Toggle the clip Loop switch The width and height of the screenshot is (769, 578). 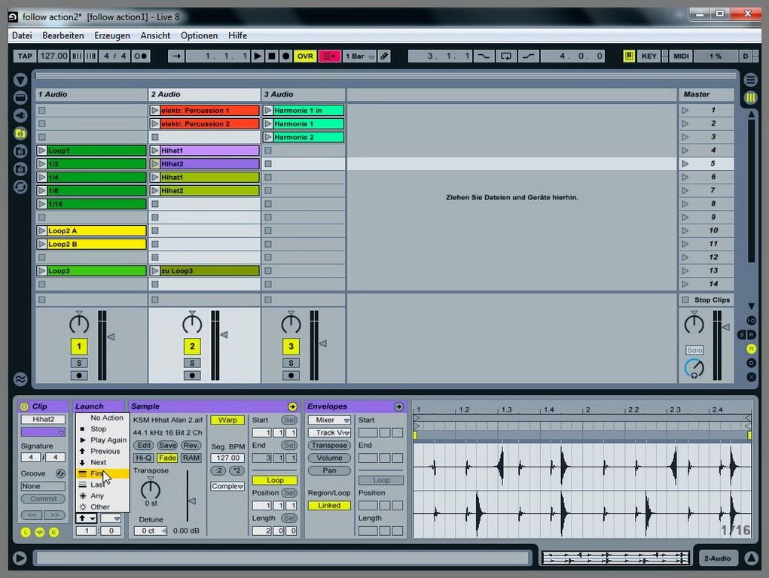click(x=275, y=480)
